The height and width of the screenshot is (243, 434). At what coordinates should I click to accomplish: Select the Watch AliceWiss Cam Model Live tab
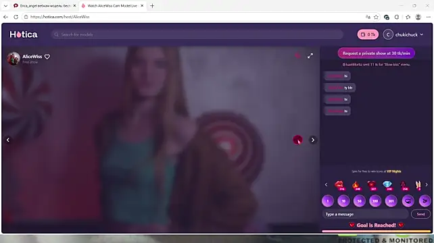point(112,6)
